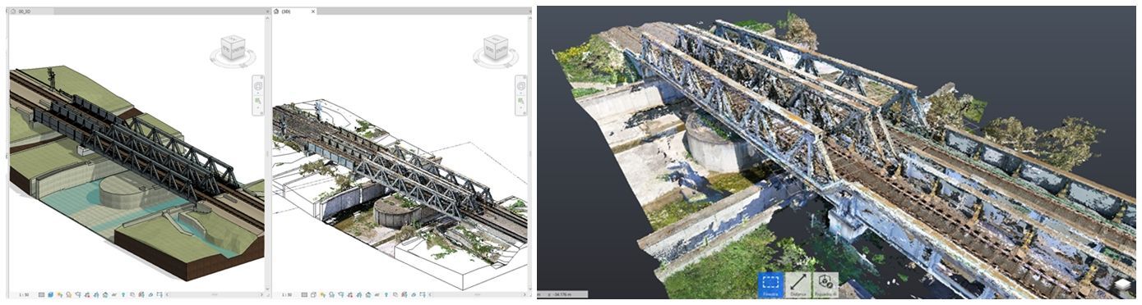Click the horizontal scrollbar thumb of the {3D} view

click(478, 294)
